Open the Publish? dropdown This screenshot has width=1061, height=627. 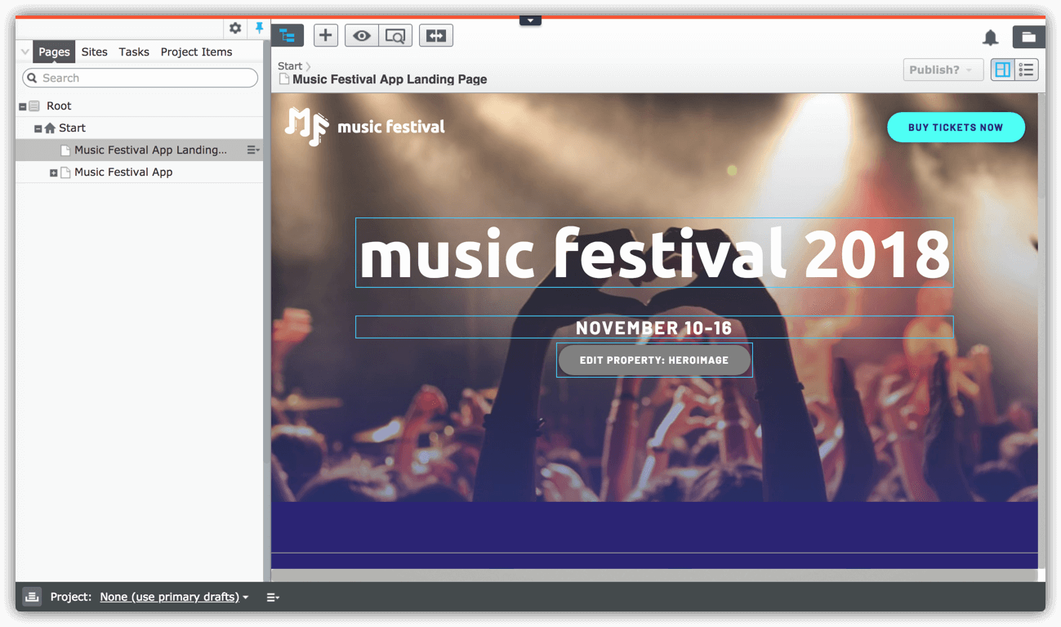942,69
